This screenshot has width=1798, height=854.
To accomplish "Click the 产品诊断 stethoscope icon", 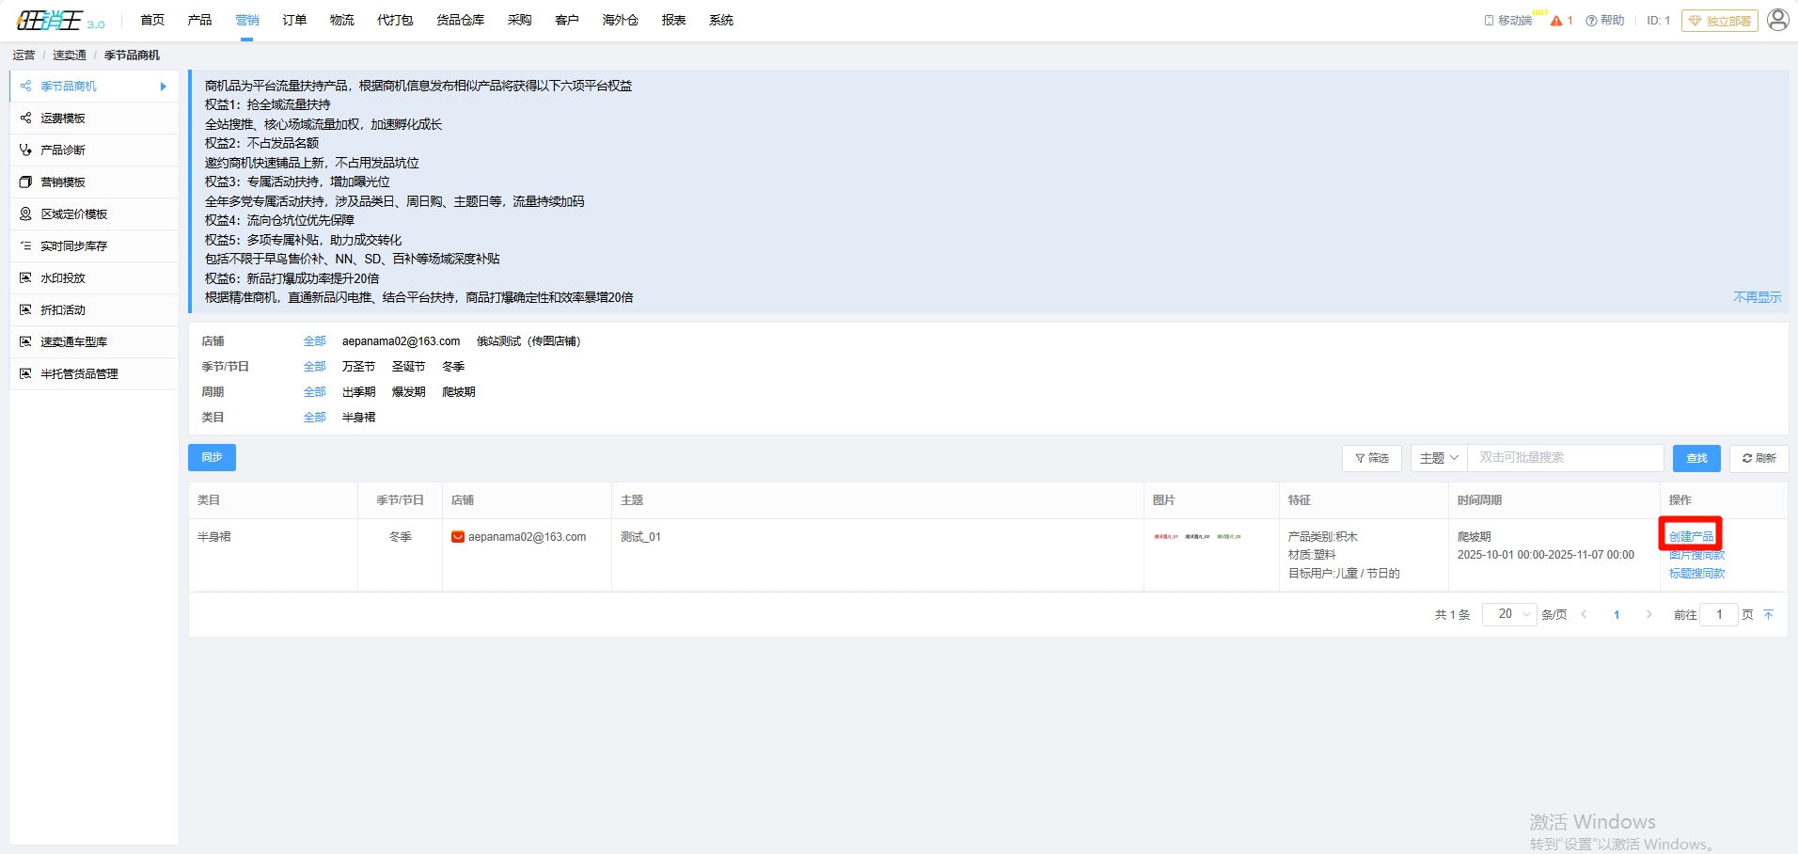I will pos(25,150).
